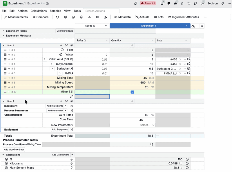Screen dimensions: 232x172
Task: Click the Add Workflow Step button
Action: [14, 150]
